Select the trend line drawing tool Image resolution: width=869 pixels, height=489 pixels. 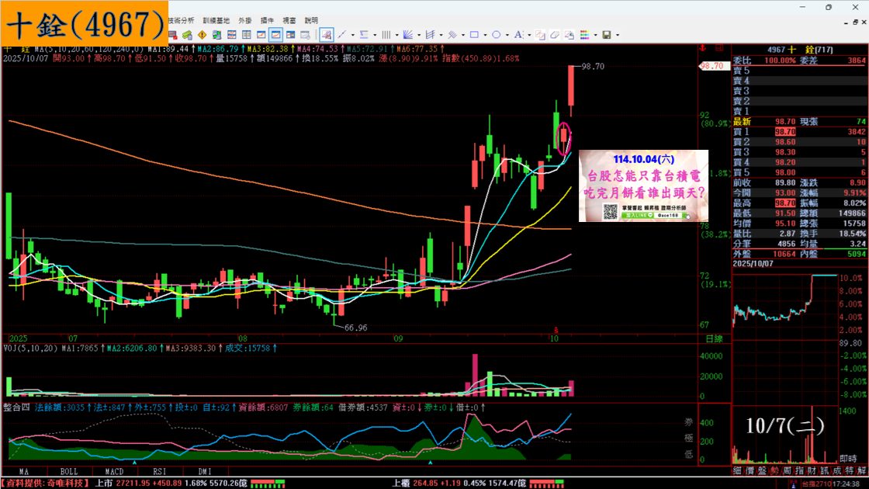click(342, 35)
